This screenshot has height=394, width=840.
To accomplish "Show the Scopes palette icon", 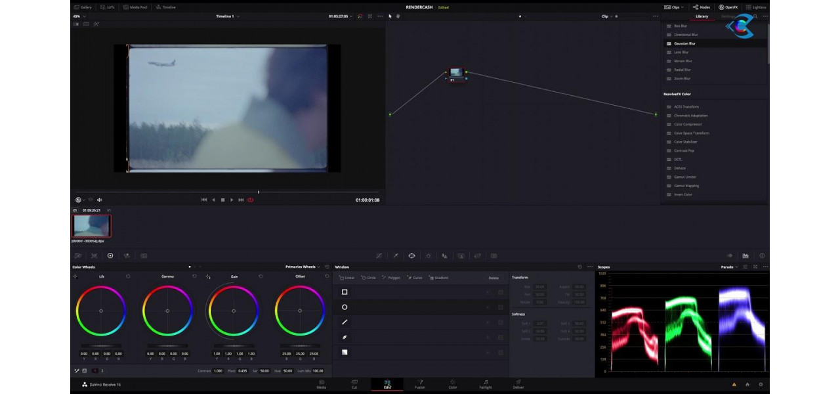I will pyautogui.click(x=745, y=255).
